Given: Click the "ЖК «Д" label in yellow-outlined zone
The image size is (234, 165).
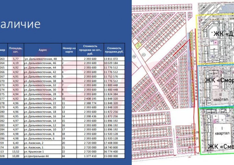Looking at the screenshot, I should click(224, 34).
